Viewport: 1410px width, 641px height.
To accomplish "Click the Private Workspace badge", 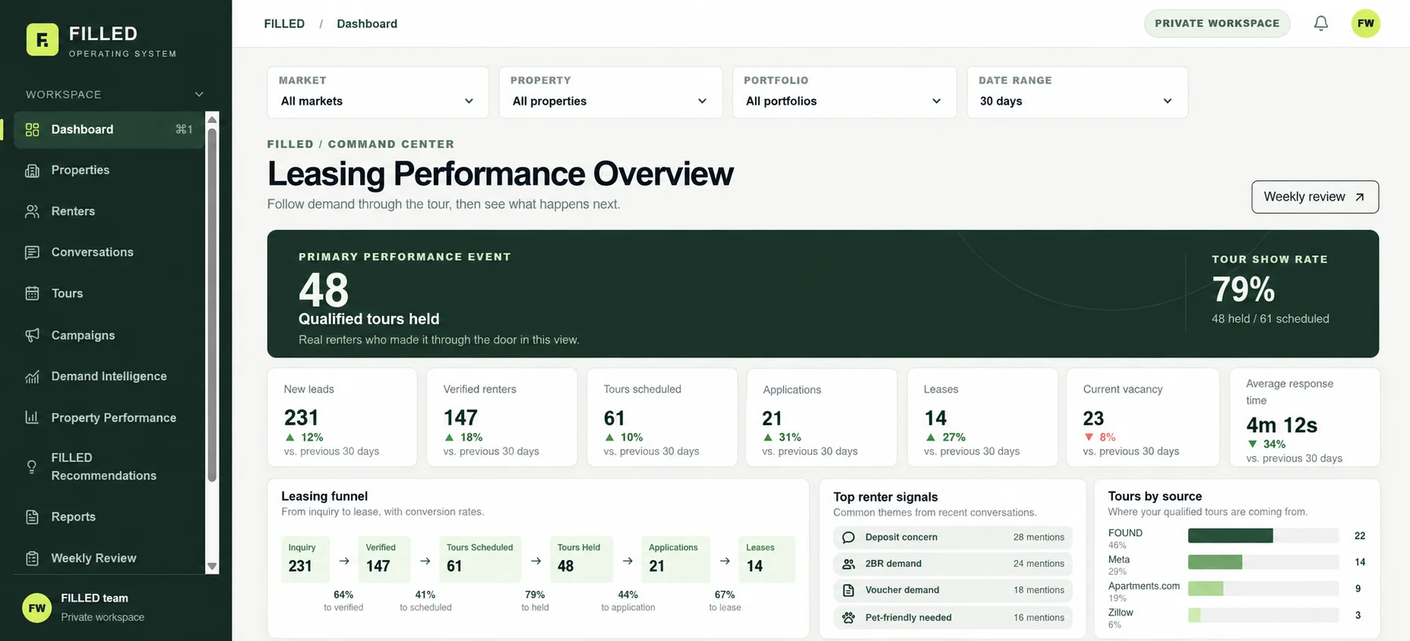I will tap(1217, 23).
